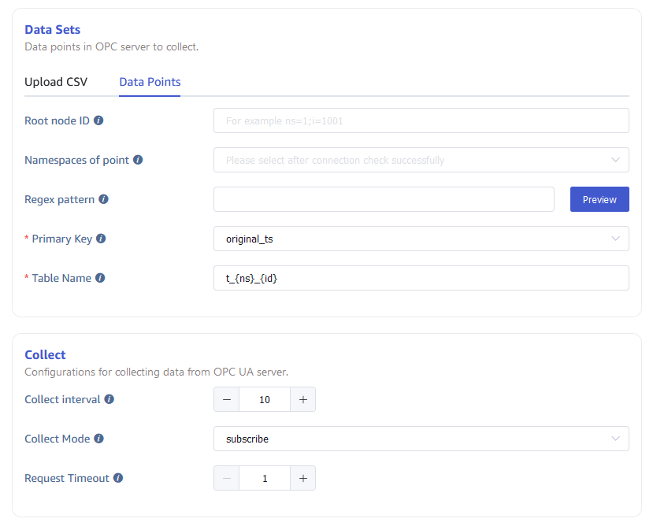Click the Root node ID input field
Viewport: 653px width, 526px height.
tap(421, 120)
